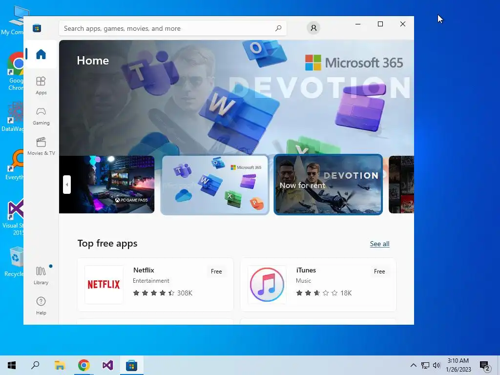Open File Explorer from the taskbar
This screenshot has width=500, height=375.
tap(60, 365)
